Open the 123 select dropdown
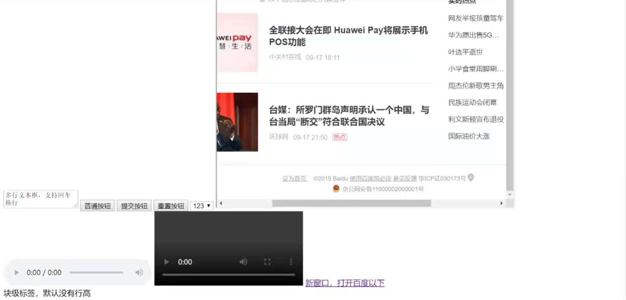The height and width of the screenshot is (300, 626). point(202,206)
